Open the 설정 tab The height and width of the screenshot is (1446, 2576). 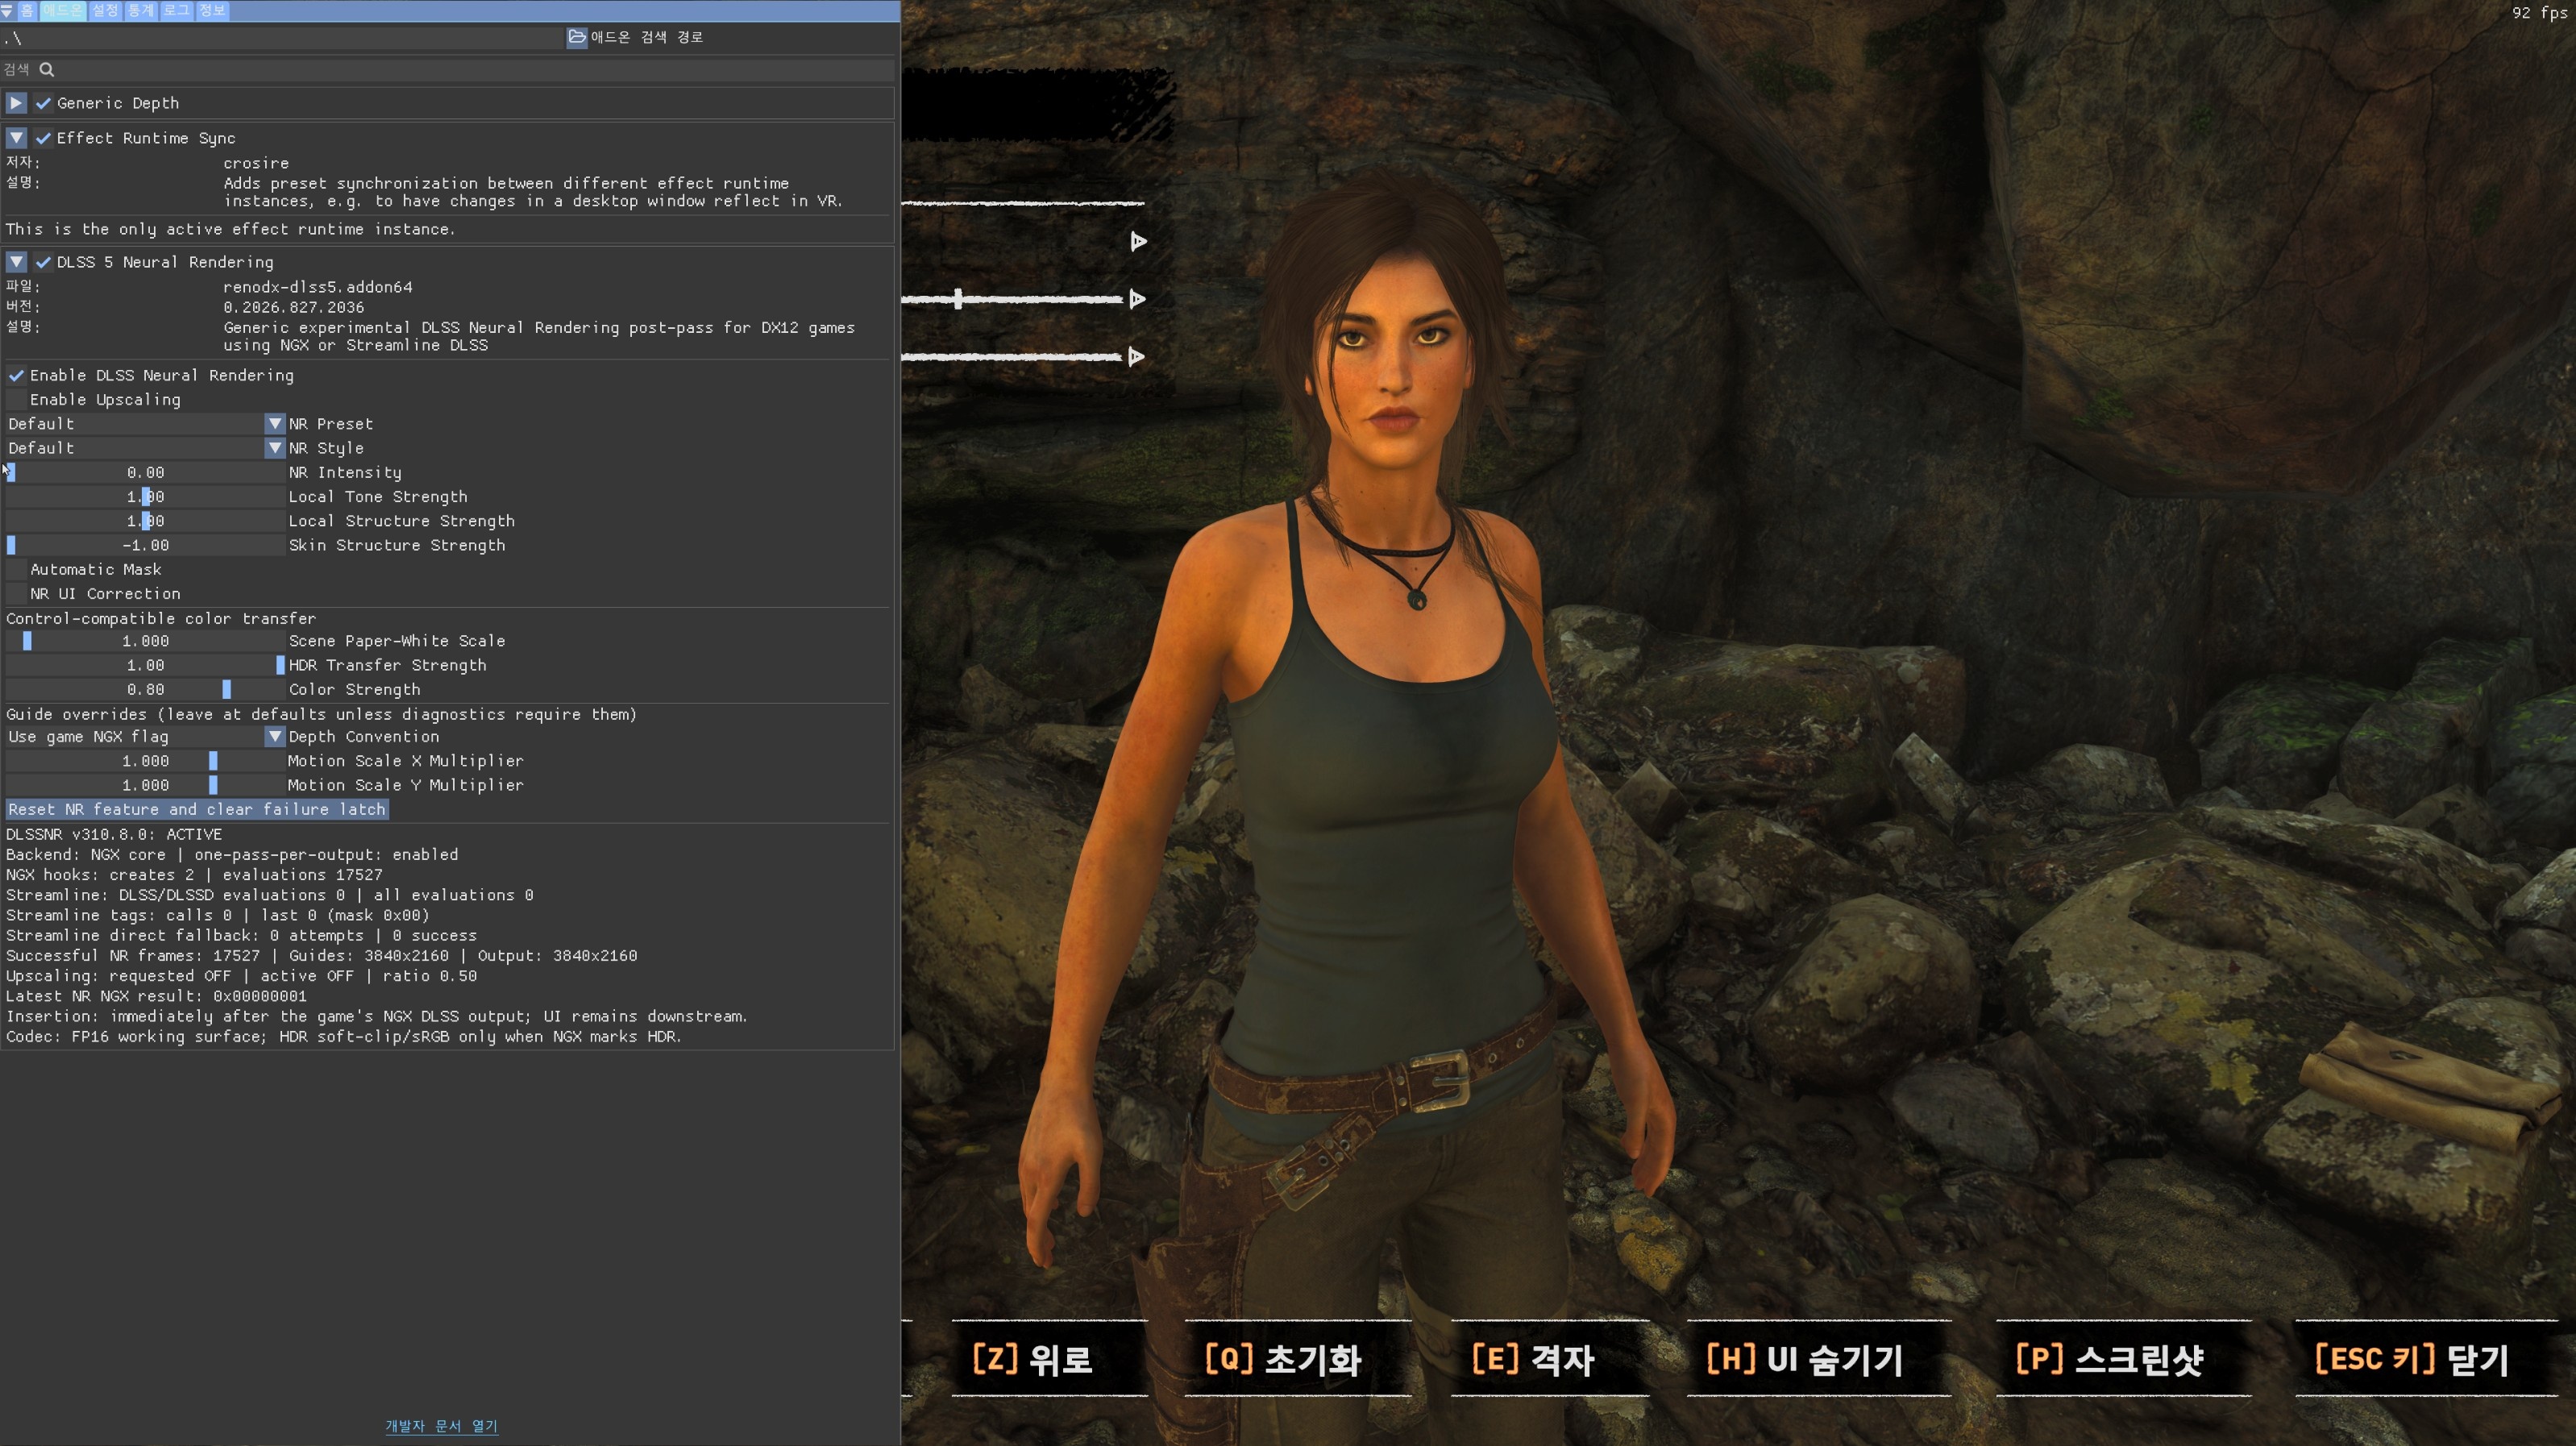(x=105, y=10)
